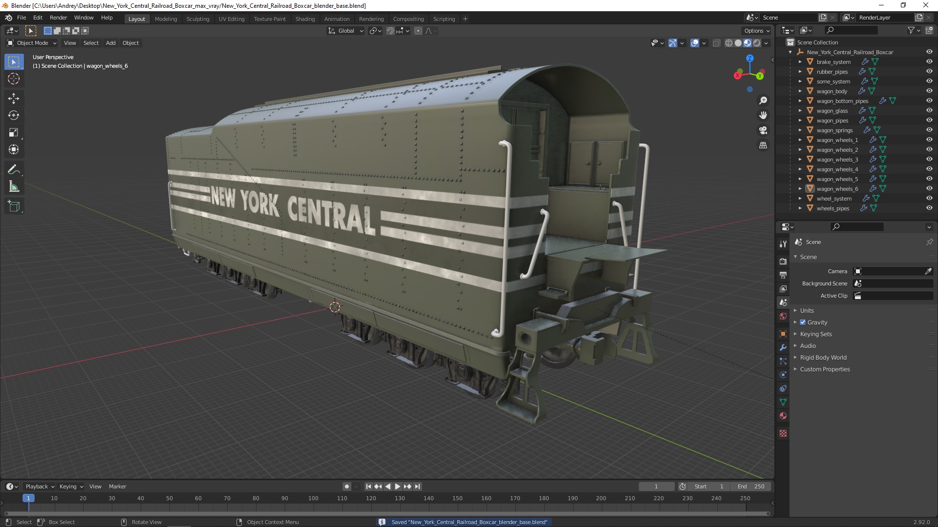The image size is (938, 527).
Task: Open the Output properties tab
Action: [x=783, y=275]
